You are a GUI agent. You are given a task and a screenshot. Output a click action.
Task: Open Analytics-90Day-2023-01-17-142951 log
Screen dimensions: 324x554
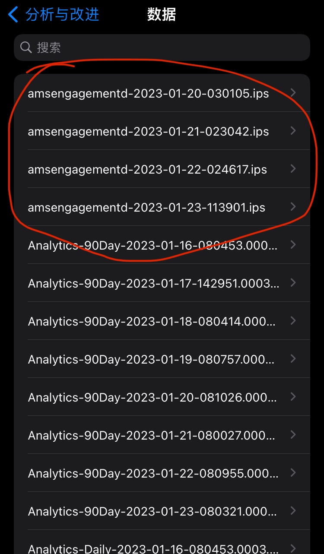click(x=153, y=283)
